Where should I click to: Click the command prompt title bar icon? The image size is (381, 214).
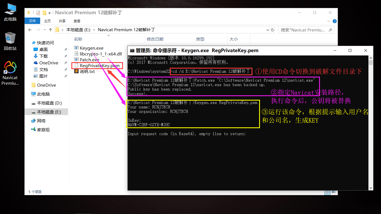[x=132, y=50]
